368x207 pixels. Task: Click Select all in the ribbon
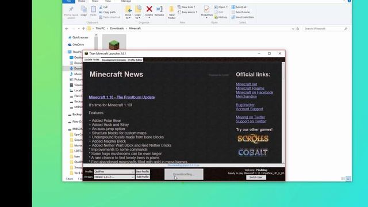pos(239,7)
